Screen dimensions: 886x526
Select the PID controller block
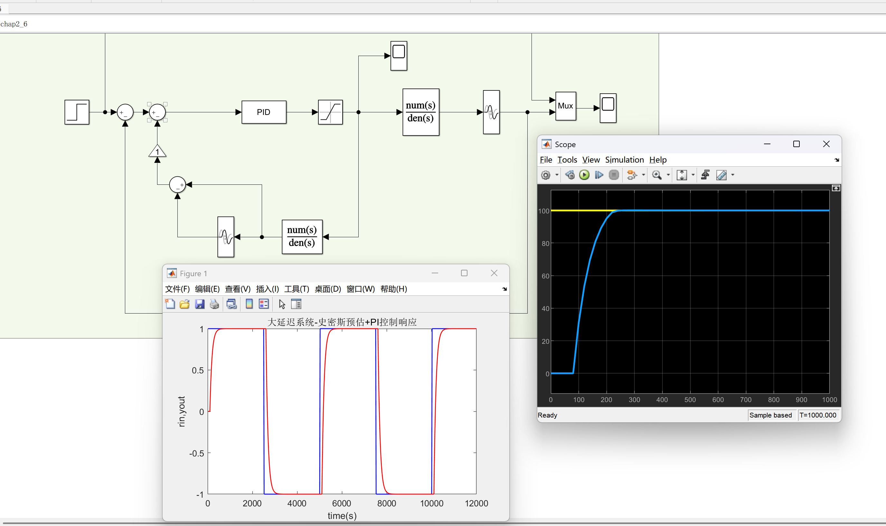pos(264,112)
